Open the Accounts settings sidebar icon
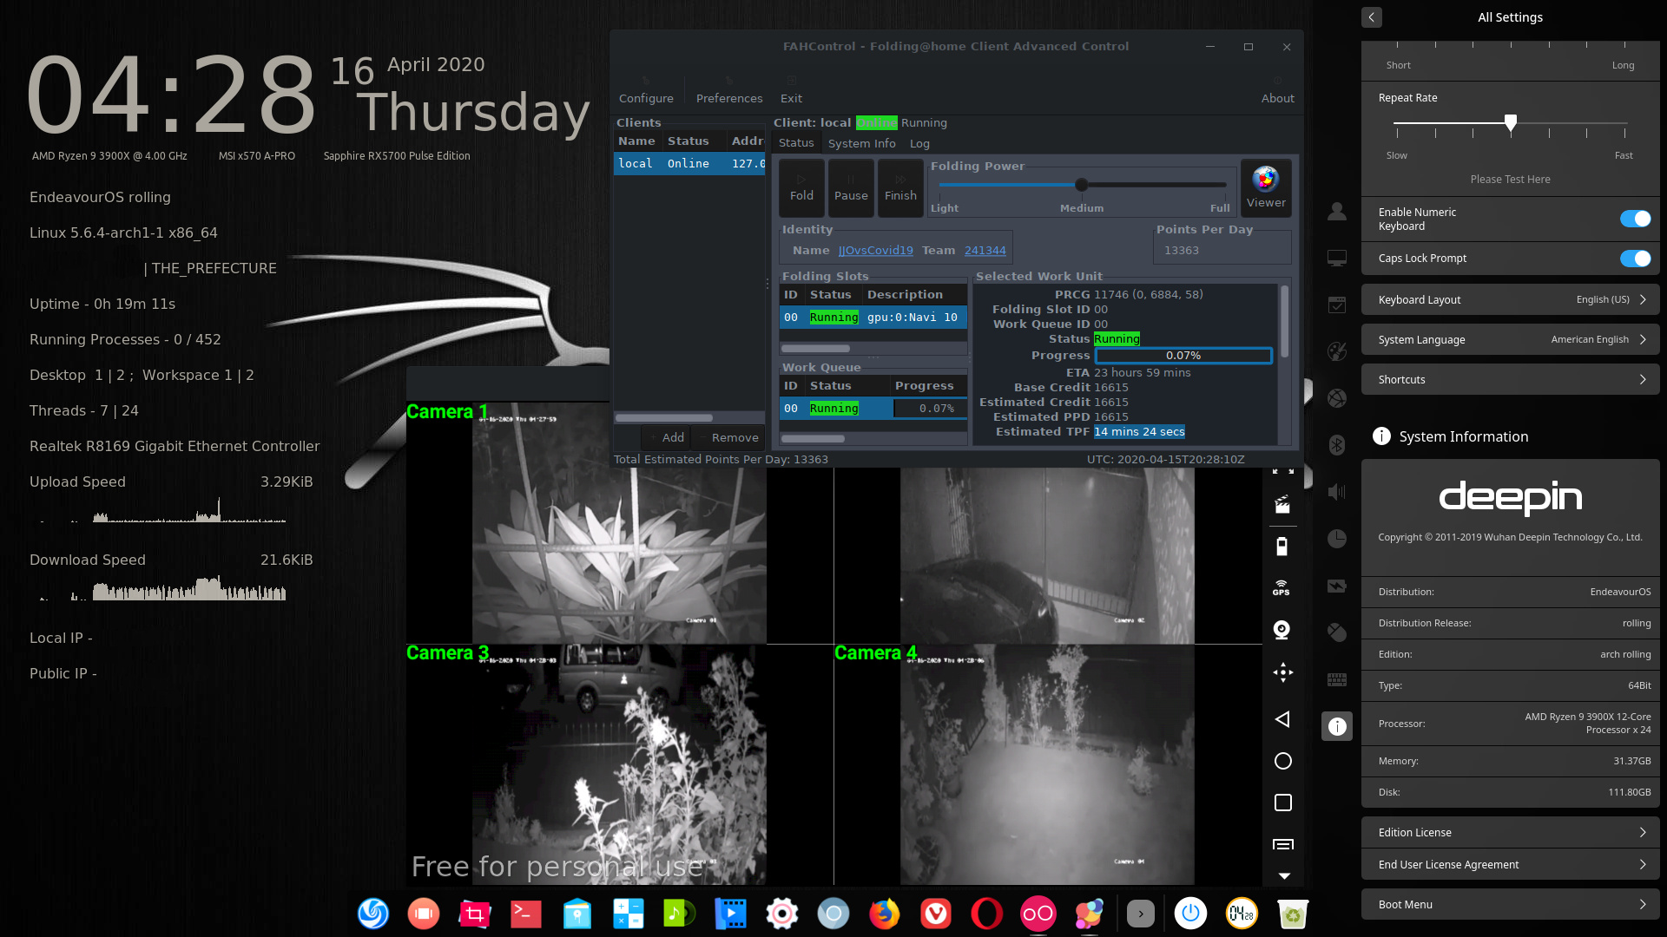1667x937 pixels. tap(1337, 211)
